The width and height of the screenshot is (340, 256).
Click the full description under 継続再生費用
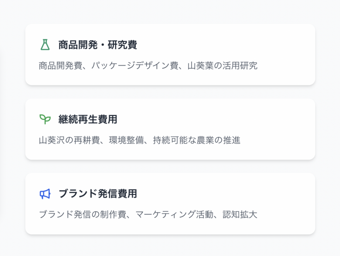(x=140, y=140)
